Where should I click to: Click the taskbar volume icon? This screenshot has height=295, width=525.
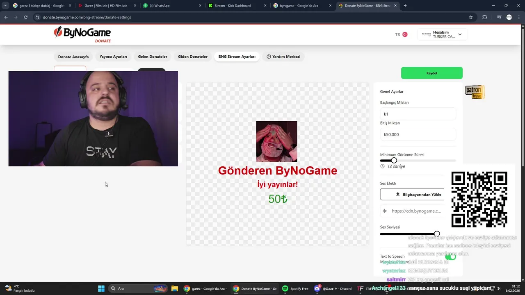(x=499, y=288)
